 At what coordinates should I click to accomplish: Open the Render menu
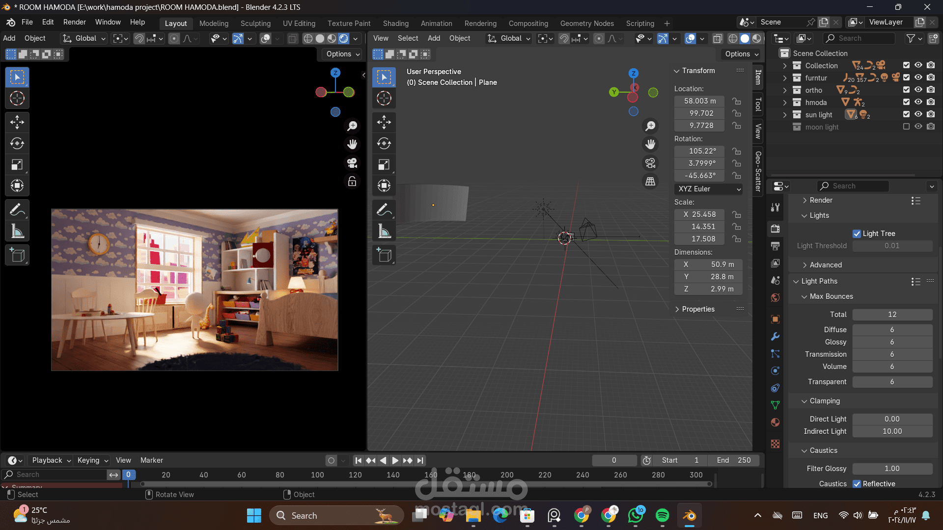pyautogui.click(x=74, y=22)
